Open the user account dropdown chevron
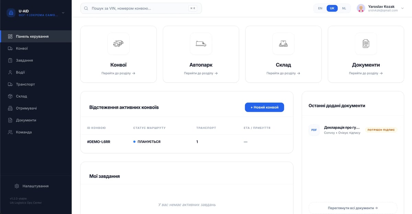Image resolution: width=412 pixels, height=214 pixels. (402, 8)
